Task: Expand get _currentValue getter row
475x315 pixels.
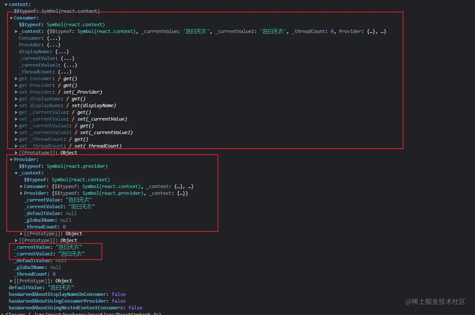Action: click(16, 112)
